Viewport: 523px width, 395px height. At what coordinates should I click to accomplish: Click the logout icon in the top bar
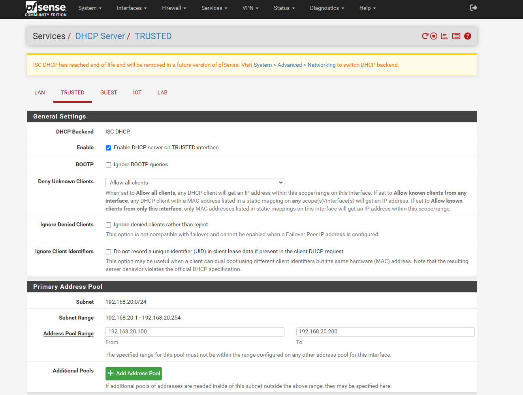(x=474, y=8)
